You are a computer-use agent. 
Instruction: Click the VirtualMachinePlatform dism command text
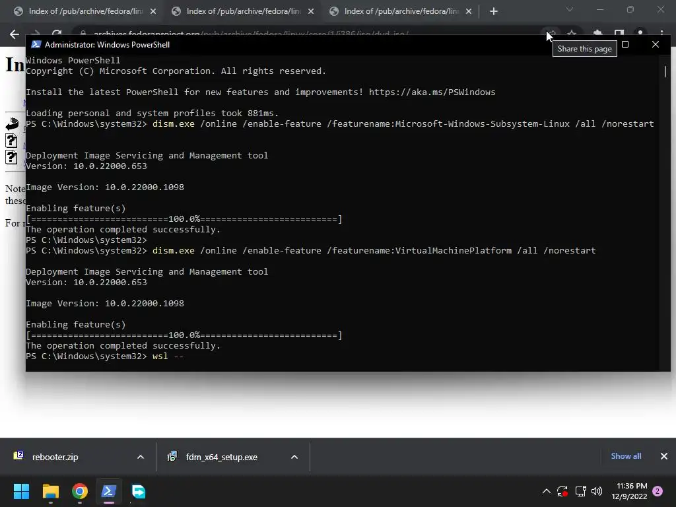pyautogui.click(x=374, y=251)
